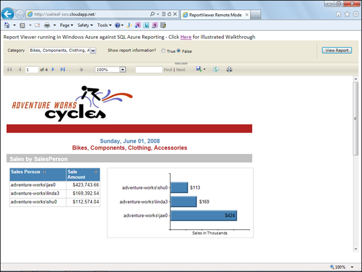Click the current page number field
Screen dimensions: 362x272
coord(32,69)
